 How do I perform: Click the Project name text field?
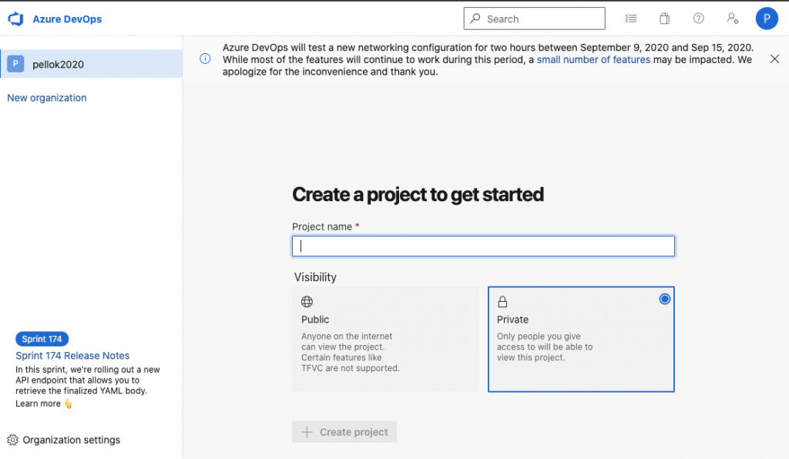click(x=483, y=246)
